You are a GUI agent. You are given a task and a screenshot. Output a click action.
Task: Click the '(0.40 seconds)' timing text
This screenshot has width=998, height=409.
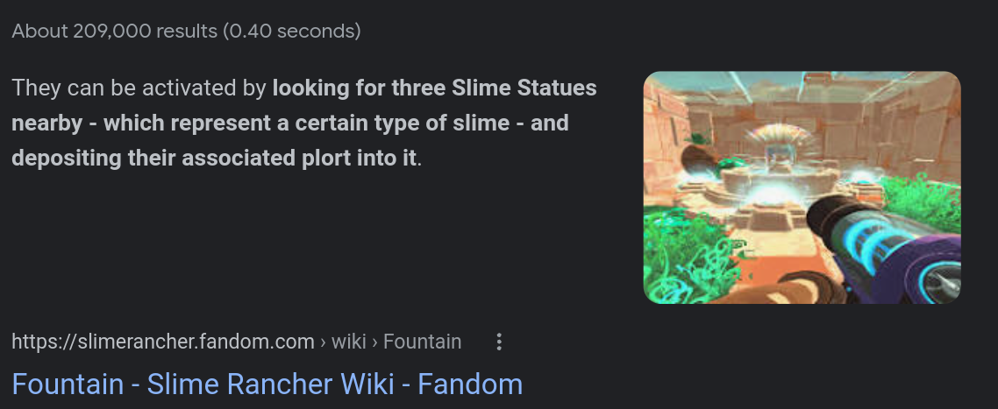pos(291,32)
